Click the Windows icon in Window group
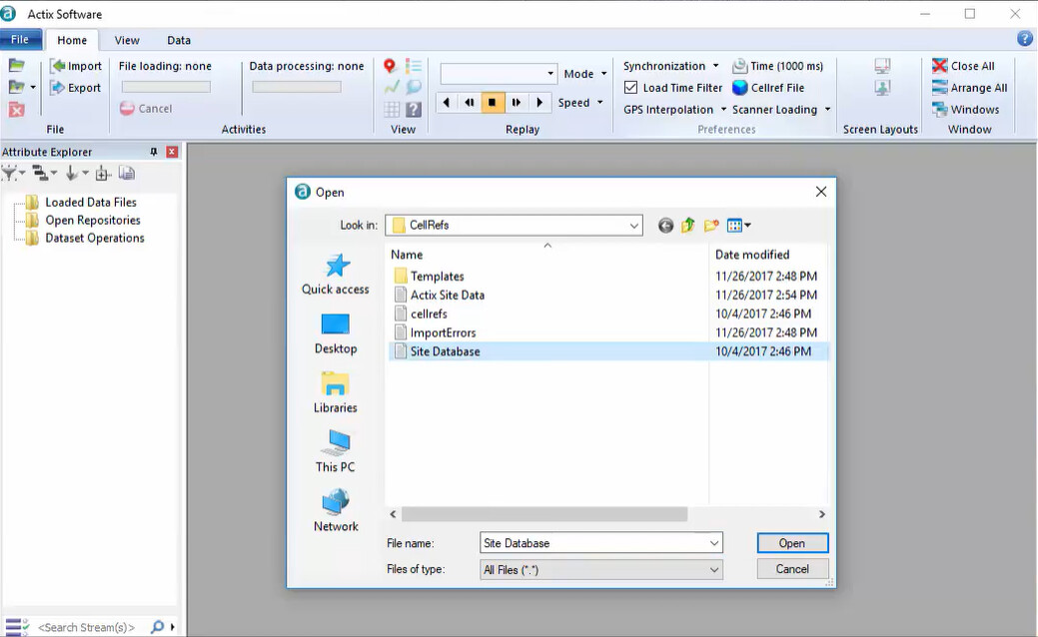This screenshot has width=1038, height=637. click(x=942, y=109)
